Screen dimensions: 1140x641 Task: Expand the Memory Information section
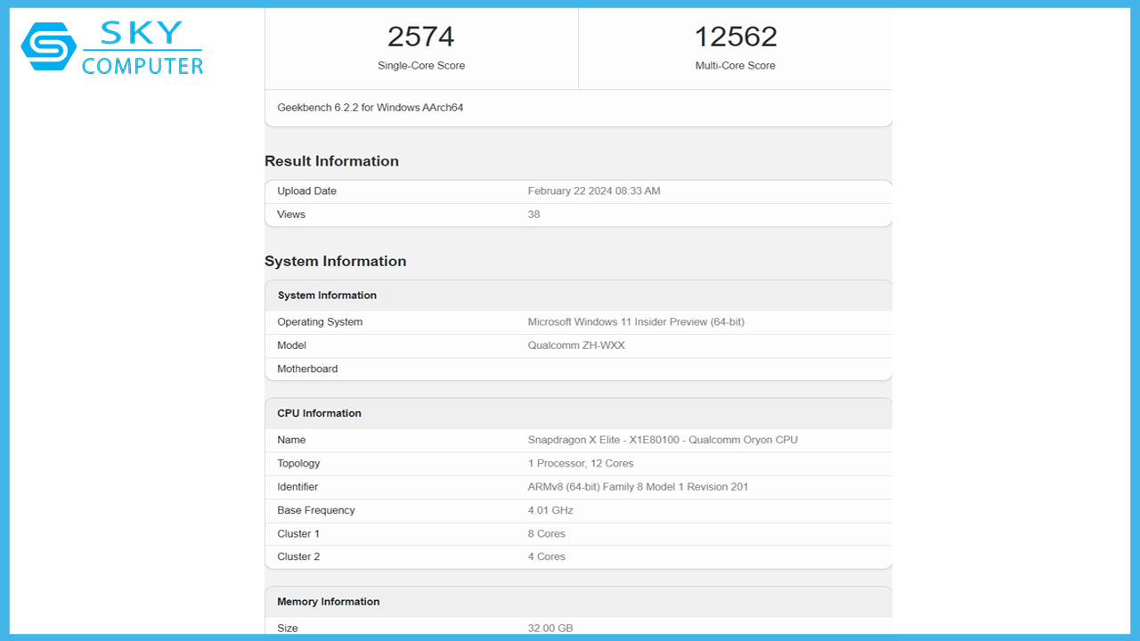pyautogui.click(x=328, y=601)
